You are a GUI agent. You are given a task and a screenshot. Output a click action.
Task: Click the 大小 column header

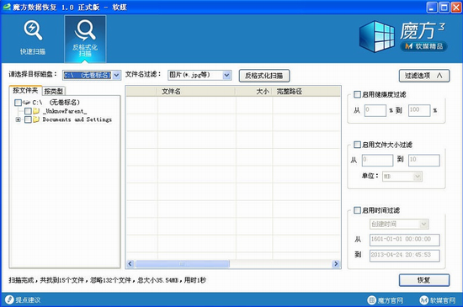click(254, 92)
